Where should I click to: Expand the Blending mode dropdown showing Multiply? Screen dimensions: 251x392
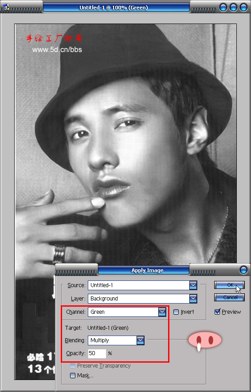(x=140, y=340)
